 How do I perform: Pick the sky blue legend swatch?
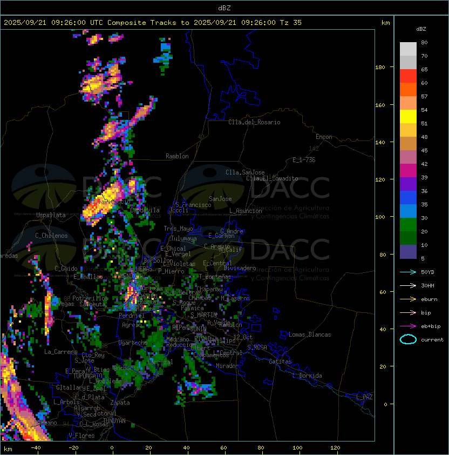click(x=408, y=211)
